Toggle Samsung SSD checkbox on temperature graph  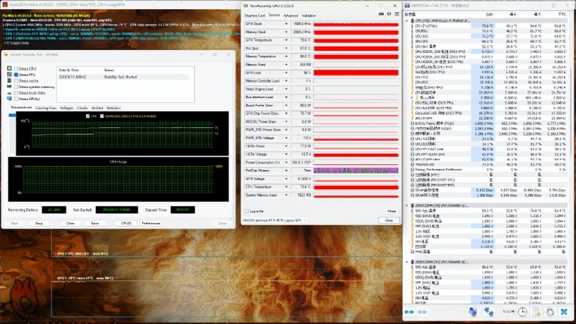point(102,116)
